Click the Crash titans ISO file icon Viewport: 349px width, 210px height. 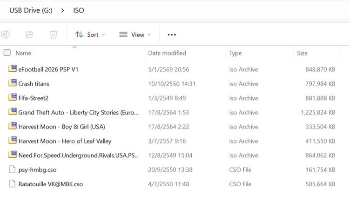(x=13, y=84)
